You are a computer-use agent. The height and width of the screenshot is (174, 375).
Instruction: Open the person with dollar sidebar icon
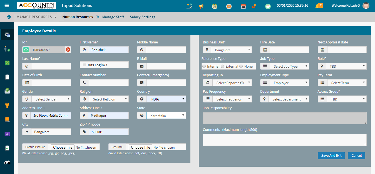7,49
